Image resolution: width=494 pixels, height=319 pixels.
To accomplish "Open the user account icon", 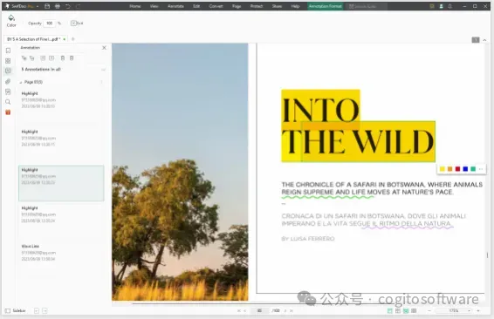I will [x=441, y=6].
